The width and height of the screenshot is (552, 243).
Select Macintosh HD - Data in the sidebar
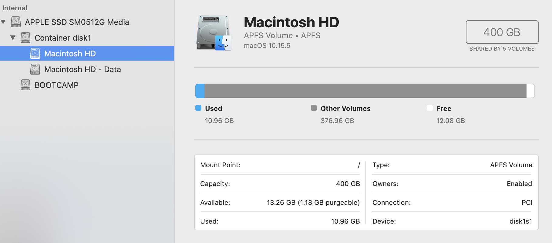tap(82, 69)
